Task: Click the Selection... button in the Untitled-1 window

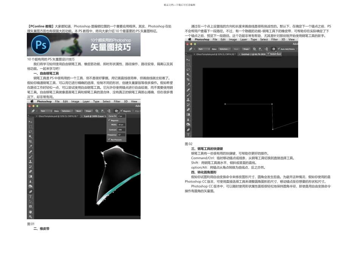Action: pos(224,49)
